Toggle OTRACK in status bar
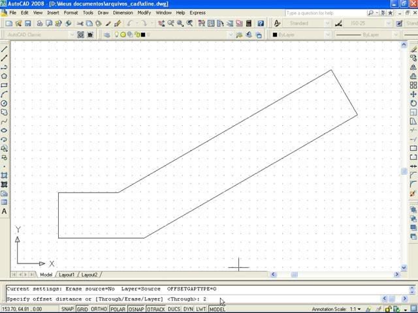This screenshot has width=418, height=313. 156,309
